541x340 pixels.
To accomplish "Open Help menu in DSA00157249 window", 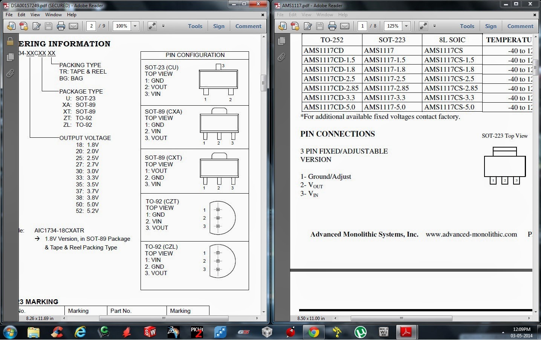I will (x=72, y=15).
